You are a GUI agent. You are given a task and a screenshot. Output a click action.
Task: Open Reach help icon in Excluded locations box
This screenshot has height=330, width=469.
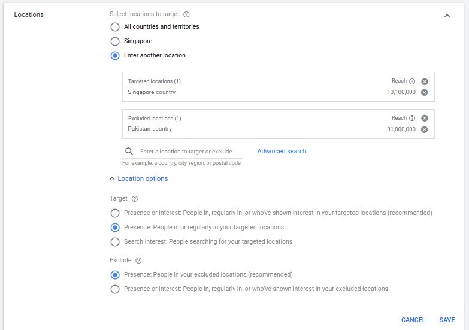[x=412, y=118]
